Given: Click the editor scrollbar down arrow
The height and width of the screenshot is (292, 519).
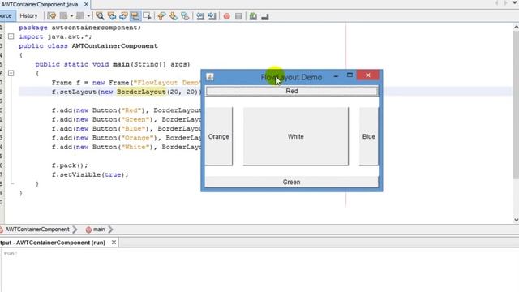Looking at the screenshot, I should pyautogui.click(x=516, y=220).
